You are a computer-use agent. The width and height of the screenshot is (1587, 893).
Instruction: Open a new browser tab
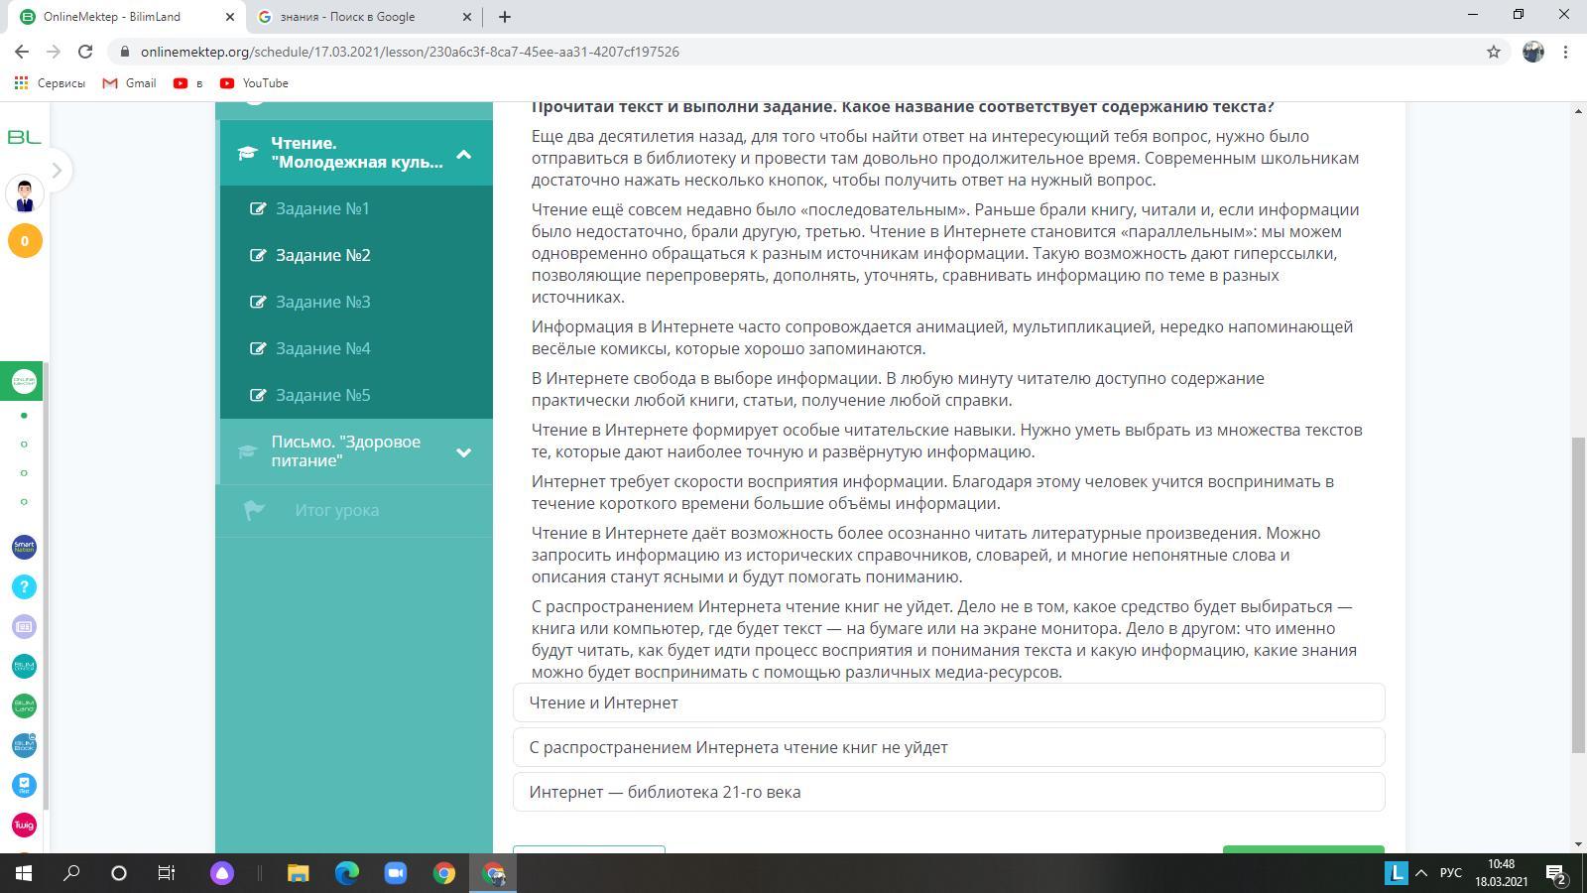tap(504, 17)
